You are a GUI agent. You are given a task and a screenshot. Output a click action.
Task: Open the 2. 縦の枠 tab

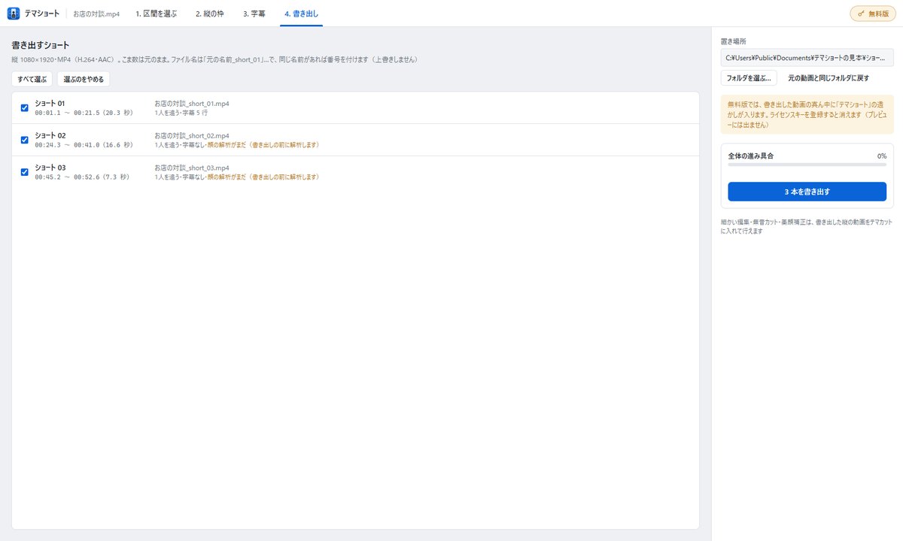pyautogui.click(x=209, y=14)
